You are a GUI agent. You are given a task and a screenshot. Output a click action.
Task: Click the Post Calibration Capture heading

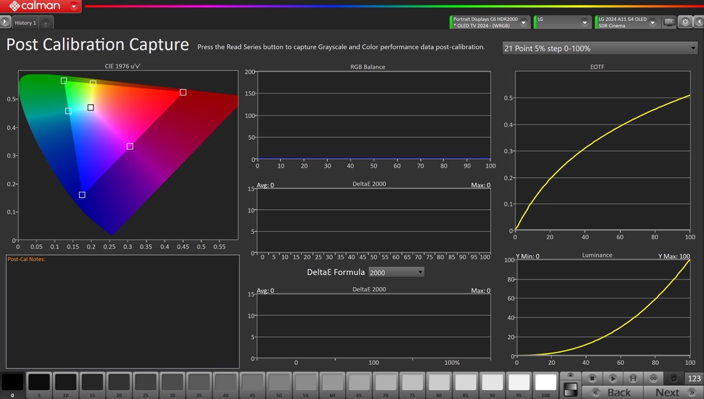click(x=97, y=45)
